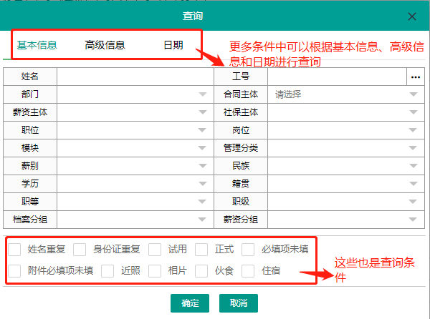Screen dimensions: 430x319
Task: Expand the 学历 dropdown arrow
Action: (x=202, y=184)
